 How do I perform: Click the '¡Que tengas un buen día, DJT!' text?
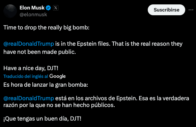(43, 119)
